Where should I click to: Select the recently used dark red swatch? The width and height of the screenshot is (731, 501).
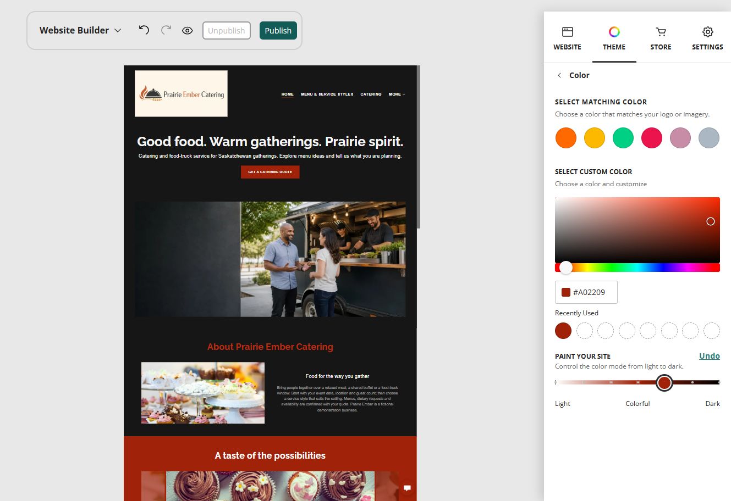click(x=563, y=331)
